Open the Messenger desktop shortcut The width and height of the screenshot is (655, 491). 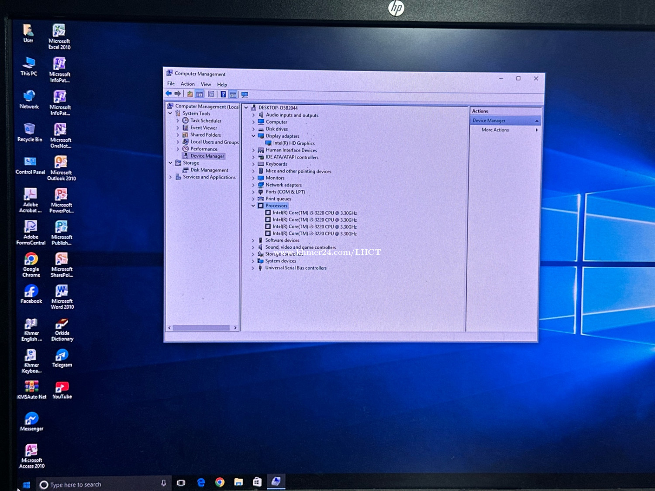[31, 422]
